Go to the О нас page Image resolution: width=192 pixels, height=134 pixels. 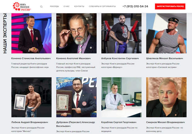[67, 6]
